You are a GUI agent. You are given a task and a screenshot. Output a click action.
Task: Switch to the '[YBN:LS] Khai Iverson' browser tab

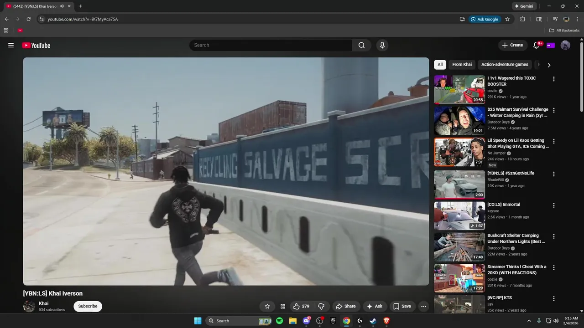39,6
